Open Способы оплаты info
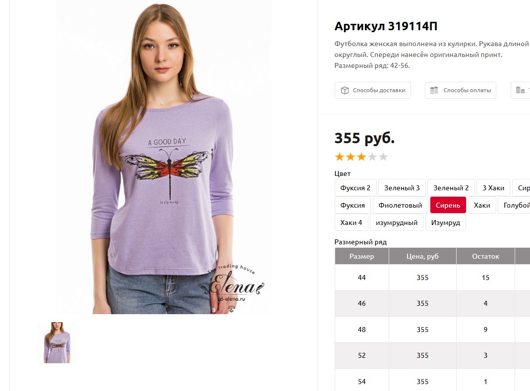The image size is (530, 391). pos(461,90)
